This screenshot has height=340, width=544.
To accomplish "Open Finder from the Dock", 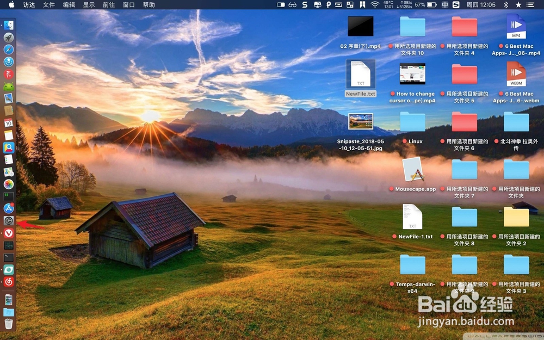I will [9, 24].
